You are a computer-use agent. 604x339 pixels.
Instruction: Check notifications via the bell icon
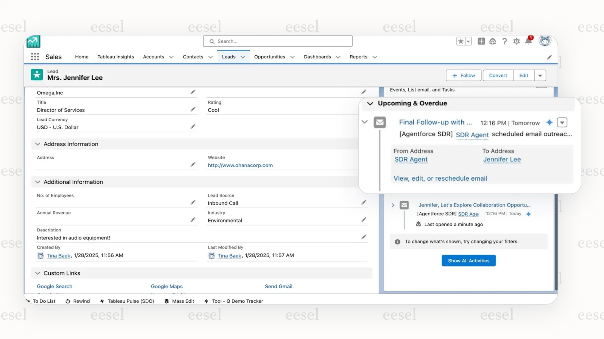coord(528,42)
